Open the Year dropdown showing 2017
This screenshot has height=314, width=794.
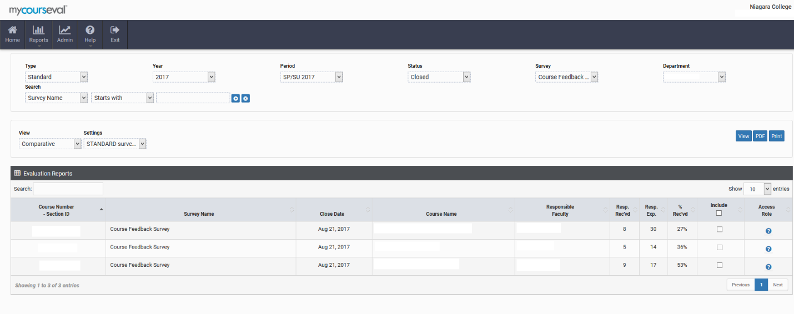(184, 77)
